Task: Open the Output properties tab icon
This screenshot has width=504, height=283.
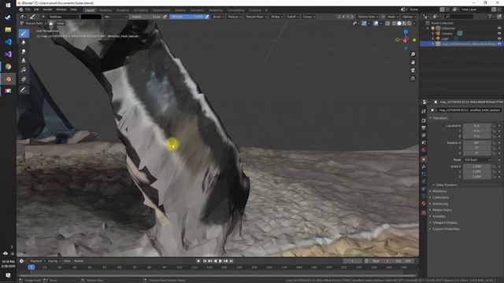Action: 424,127
